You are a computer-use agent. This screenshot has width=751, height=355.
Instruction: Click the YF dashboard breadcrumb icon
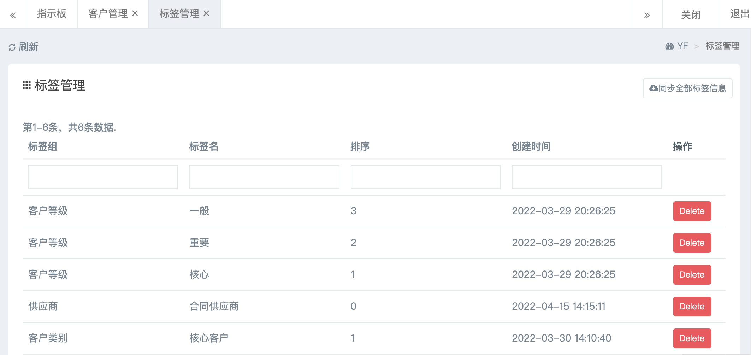point(669,46)
